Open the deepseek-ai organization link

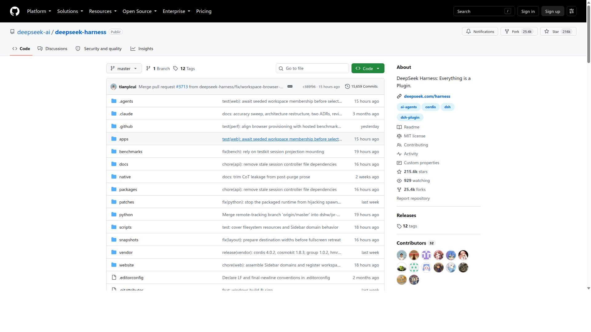click(34, 32)
